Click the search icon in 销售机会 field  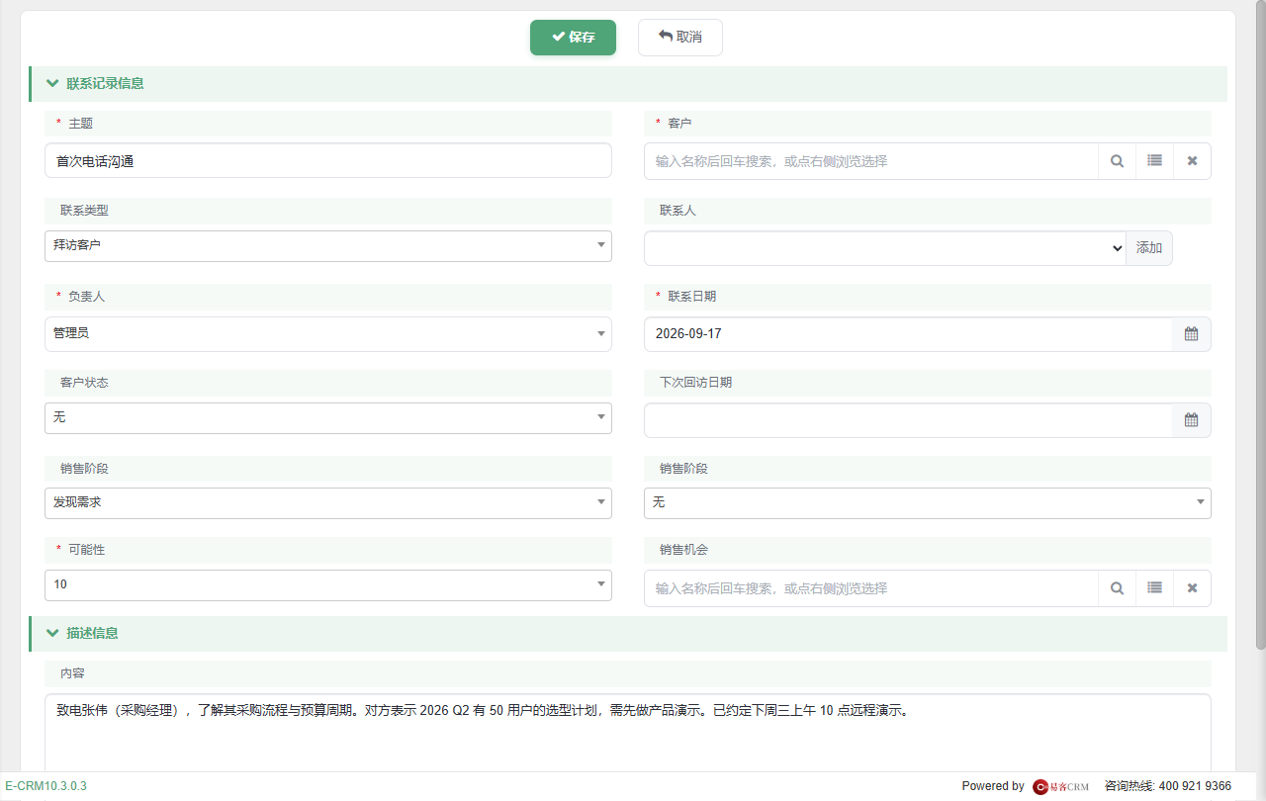click(x=1117, y=588)
